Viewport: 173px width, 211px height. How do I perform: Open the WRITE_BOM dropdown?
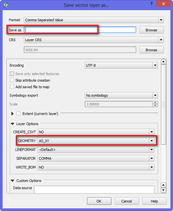[96, 167]
